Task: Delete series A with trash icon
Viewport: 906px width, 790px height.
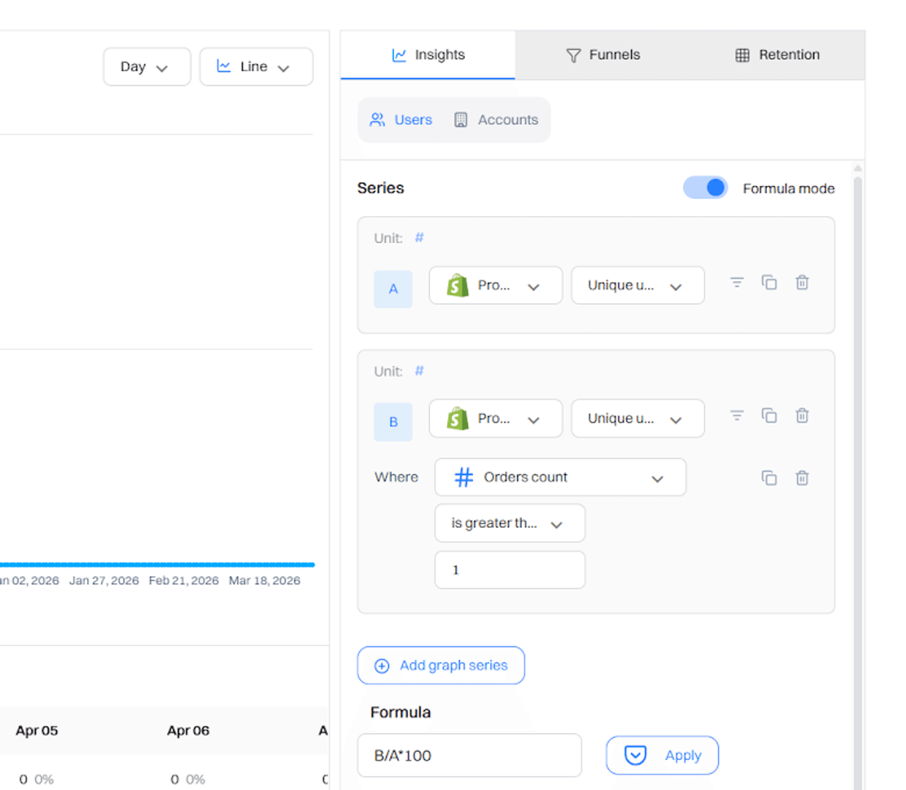Action: (x=801, y=282)
